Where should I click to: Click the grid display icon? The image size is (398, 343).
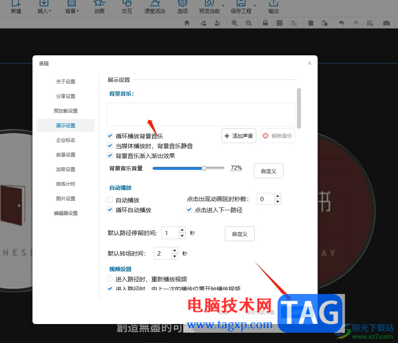tap(280, 23)
